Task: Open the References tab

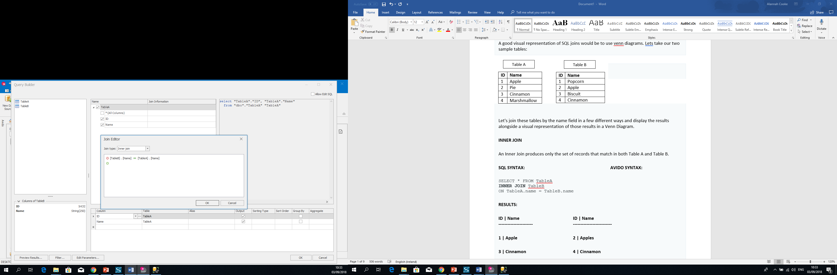Action: [x=435, y=12]
